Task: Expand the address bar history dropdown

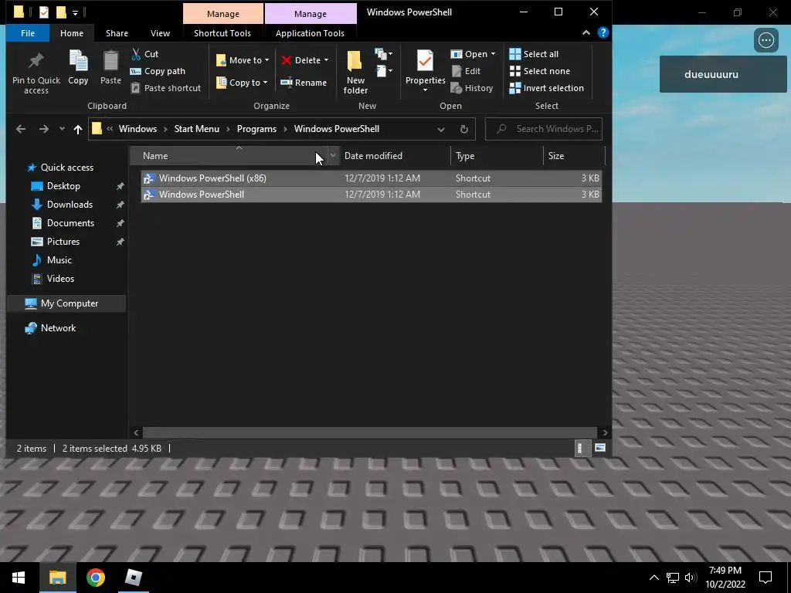Action: (x=441, y=129)
